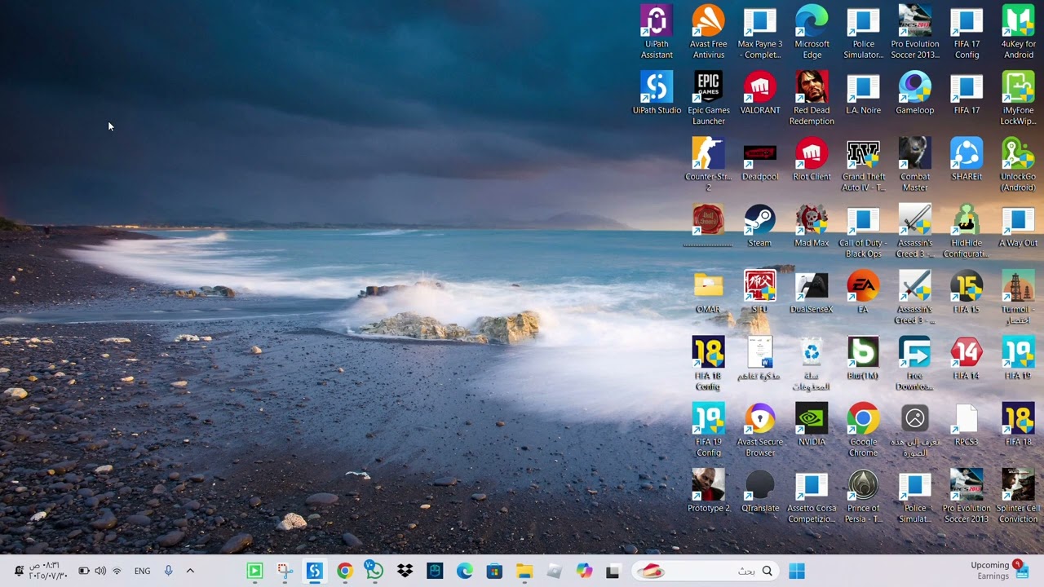Open the HidHide Configuration icon
Image resolution: width=1044 pixels, height=587 pixels.
pos(967,232)
